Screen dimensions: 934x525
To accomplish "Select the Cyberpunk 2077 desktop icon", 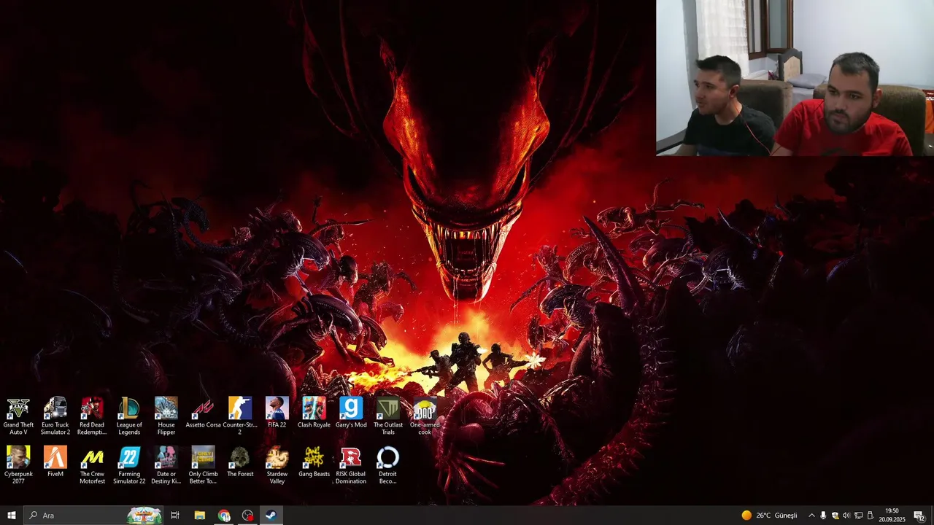I will (x=18, y=465).
